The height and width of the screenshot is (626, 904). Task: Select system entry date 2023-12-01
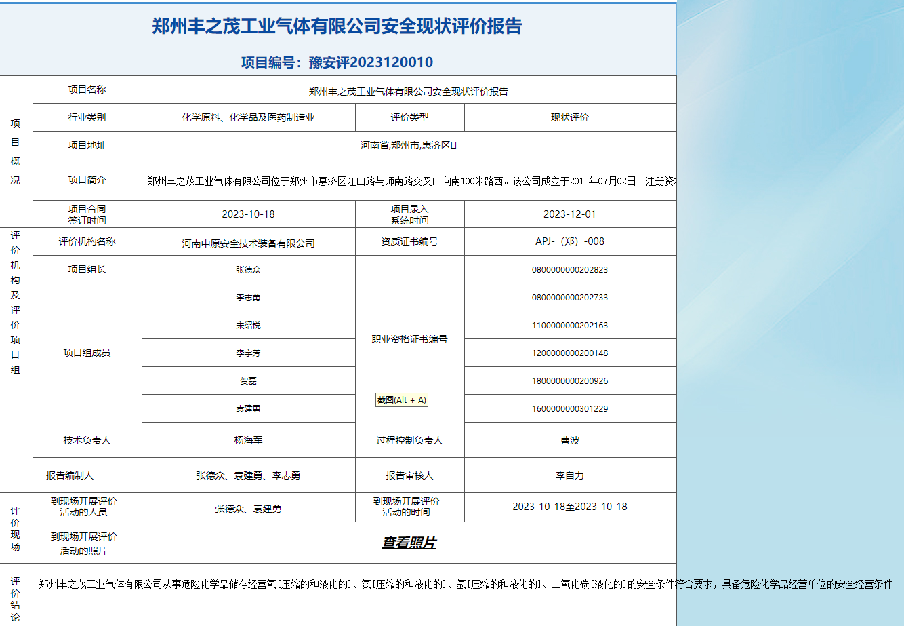coord(570,214)
